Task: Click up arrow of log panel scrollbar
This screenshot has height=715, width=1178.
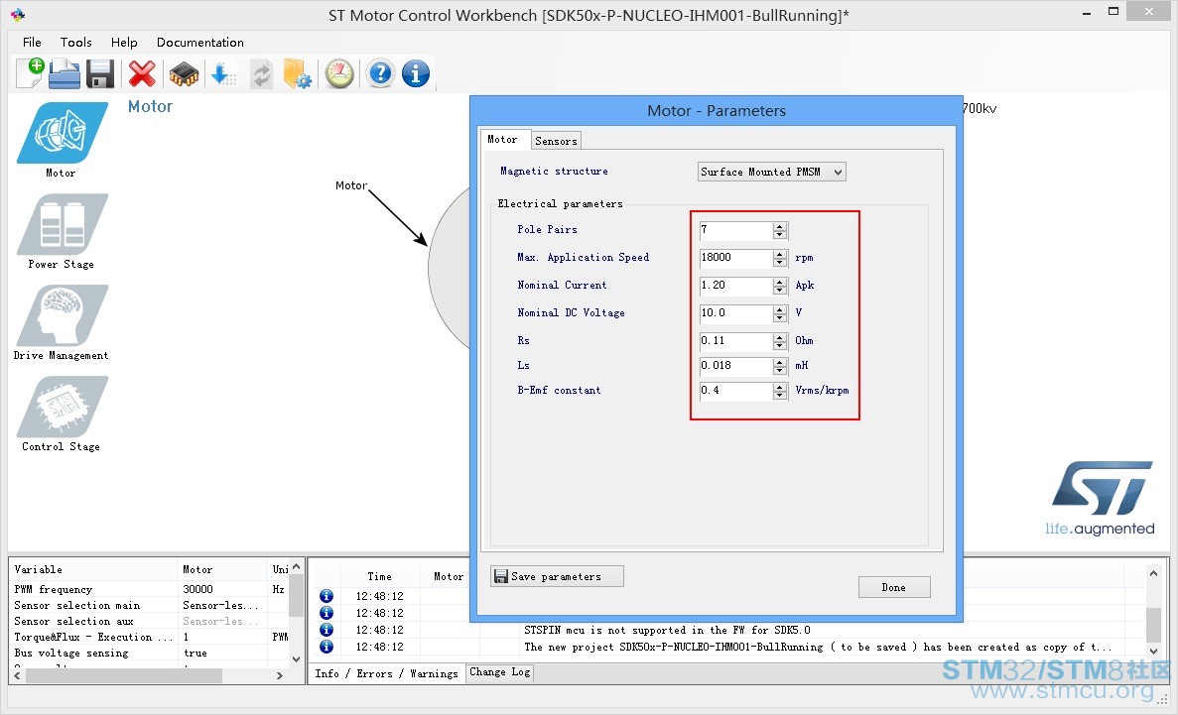Action: coord(1153,573)
